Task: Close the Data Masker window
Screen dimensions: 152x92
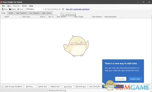Action: (149, 2)
